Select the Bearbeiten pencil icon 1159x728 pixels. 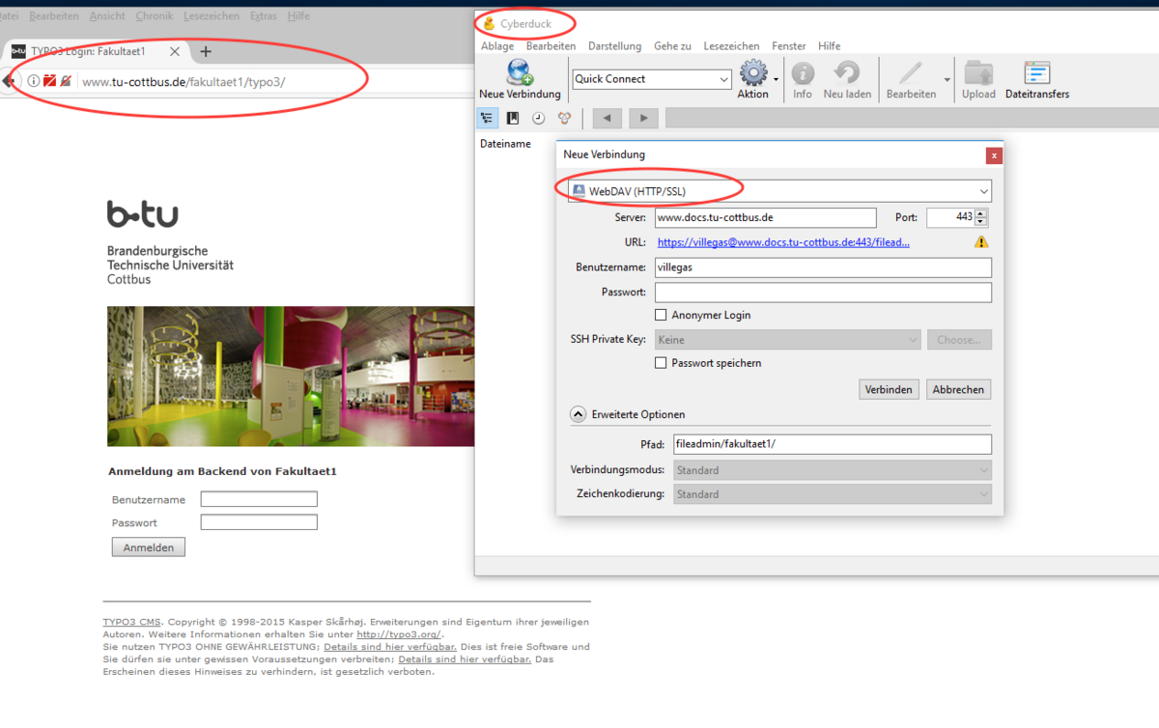pyautogui.click(x=909, y=72)
